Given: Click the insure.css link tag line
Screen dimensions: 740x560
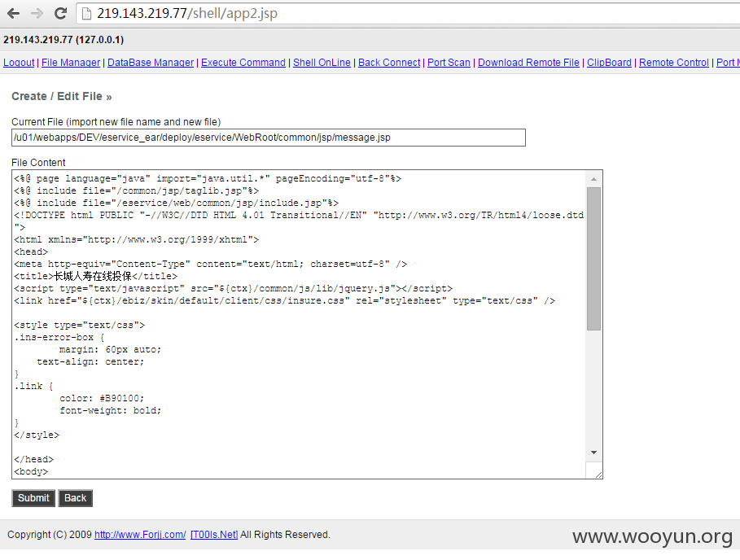Looking at the screenshot, I should (x=285, y=300).
